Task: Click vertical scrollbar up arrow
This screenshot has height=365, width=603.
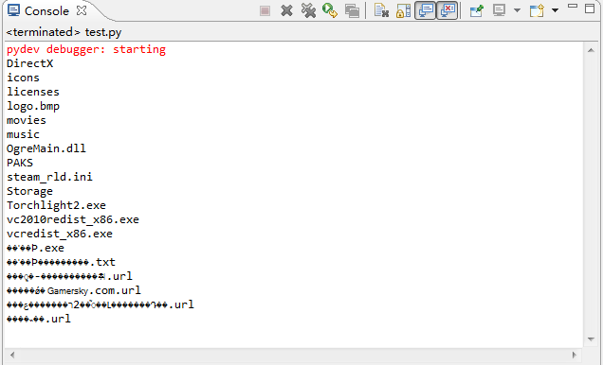Action: [591, 50]
